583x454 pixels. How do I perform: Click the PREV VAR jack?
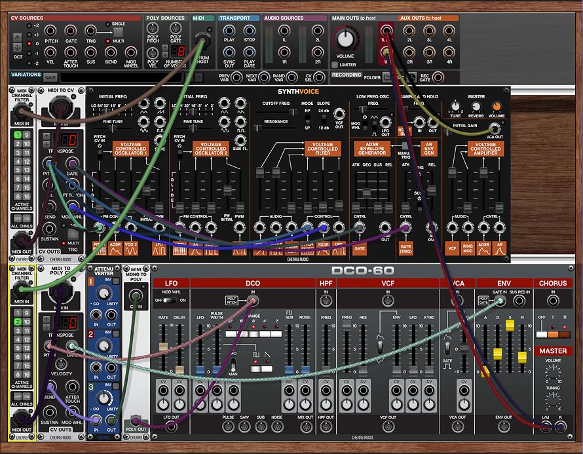(236, 77)
